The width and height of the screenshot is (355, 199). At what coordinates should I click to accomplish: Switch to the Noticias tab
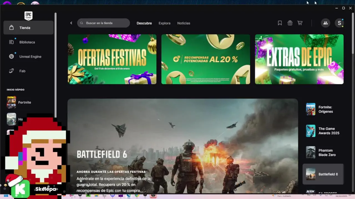(184, 23)
